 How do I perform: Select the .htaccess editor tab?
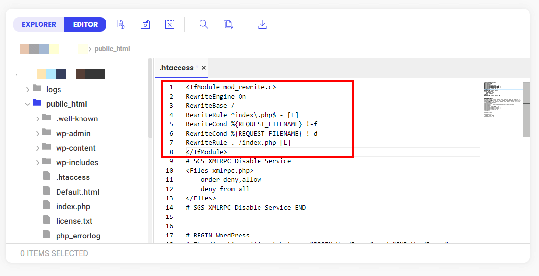[176, 68]
